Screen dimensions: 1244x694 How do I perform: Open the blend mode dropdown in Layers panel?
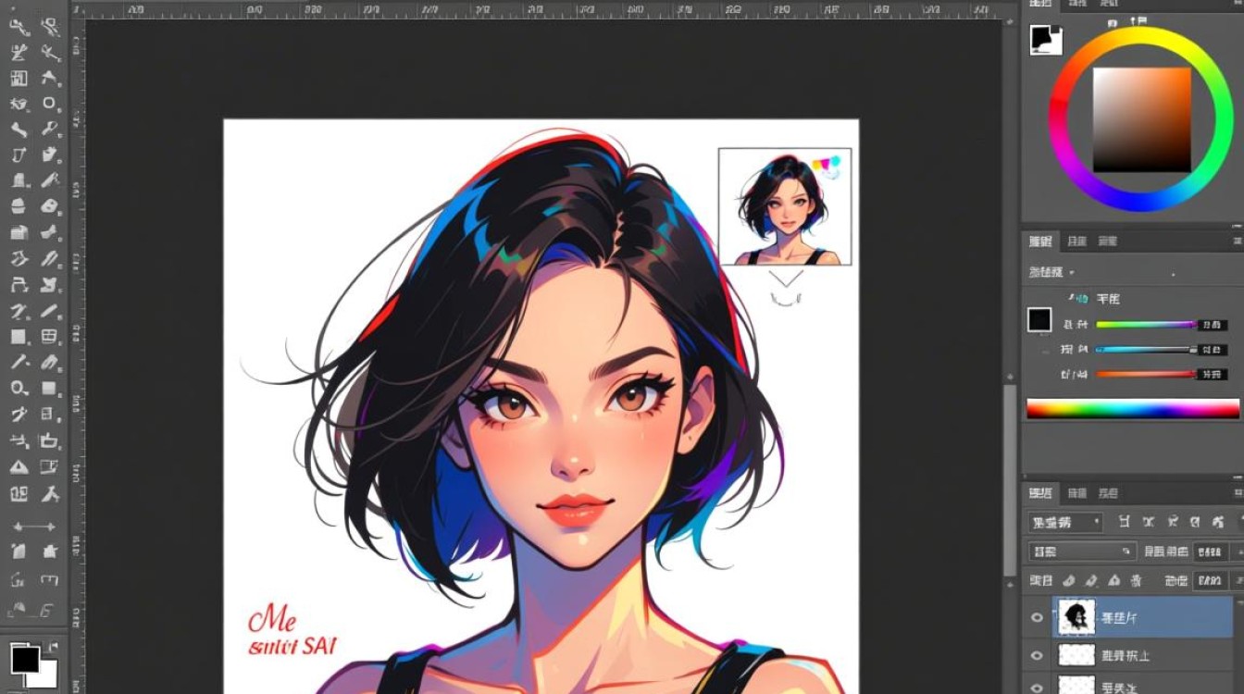(1081, 551)
